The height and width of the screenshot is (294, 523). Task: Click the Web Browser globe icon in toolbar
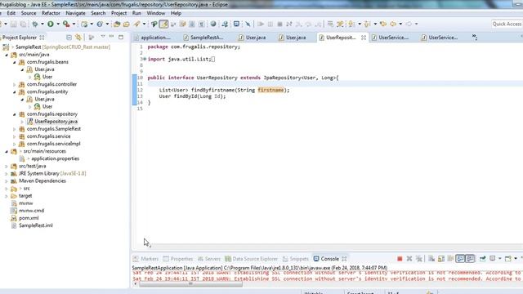213,24
